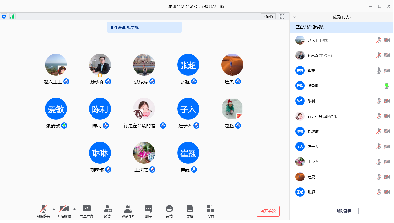Screen dimensions: 394x223
Task: Click the 邀请 invite participants icon
Action: coord(107,209)
